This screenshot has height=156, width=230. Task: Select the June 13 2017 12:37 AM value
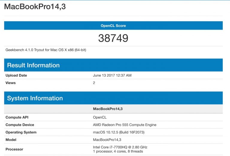point(112,75)
